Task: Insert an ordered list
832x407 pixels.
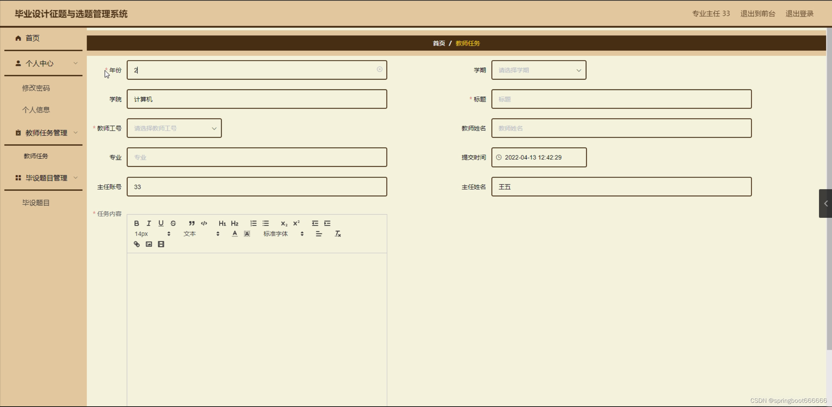Action: (x=253, y=223)
